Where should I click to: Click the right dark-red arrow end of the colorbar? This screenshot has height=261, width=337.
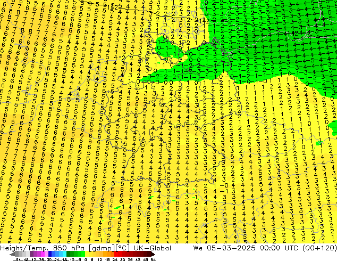point(153,254)
